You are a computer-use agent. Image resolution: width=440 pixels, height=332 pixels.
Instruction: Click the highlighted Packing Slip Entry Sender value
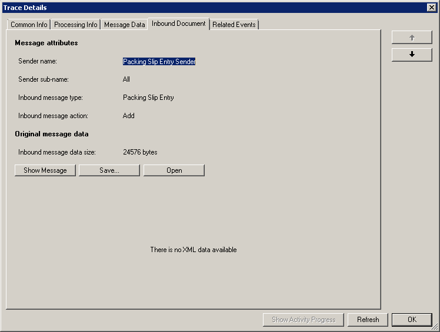pyautogui.click(x=159, y=62)
